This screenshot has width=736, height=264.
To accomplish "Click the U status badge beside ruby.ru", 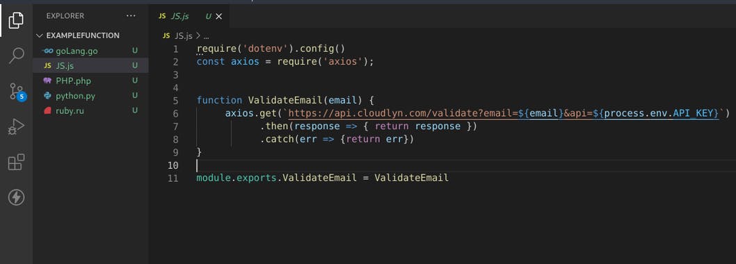I will tap(135, 110).
